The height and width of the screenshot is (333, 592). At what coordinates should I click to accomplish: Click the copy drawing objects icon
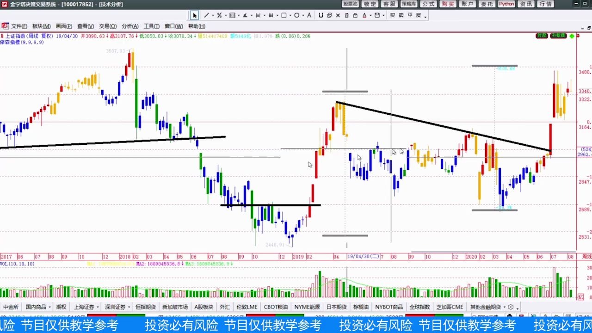pos(329,15)
